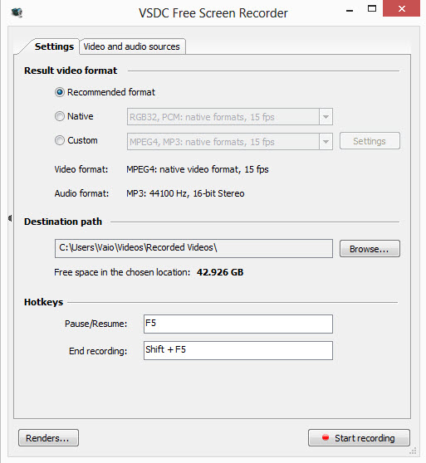Click the Settings button beside Custom format
This screenshot has width=426, height=463.
coord(370,141)
